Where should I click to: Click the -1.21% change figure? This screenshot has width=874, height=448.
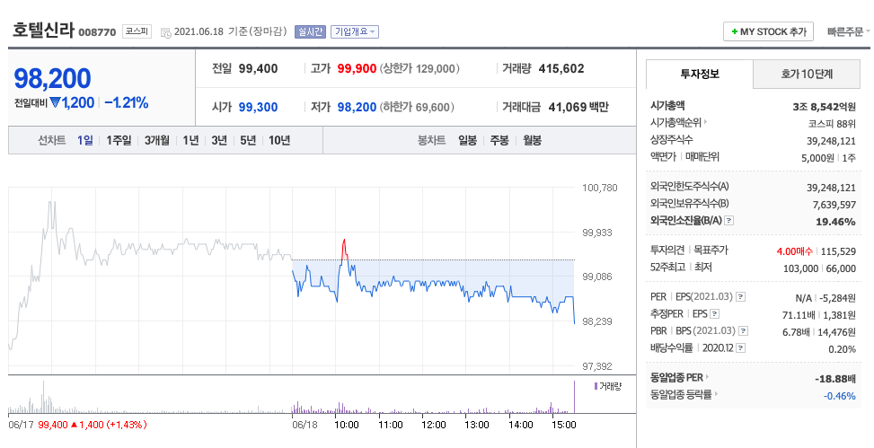(127, 102)
